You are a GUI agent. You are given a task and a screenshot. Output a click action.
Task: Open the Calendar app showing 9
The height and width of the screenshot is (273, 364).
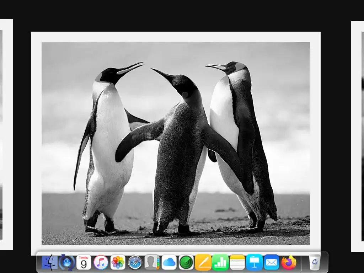click(84, 263)
